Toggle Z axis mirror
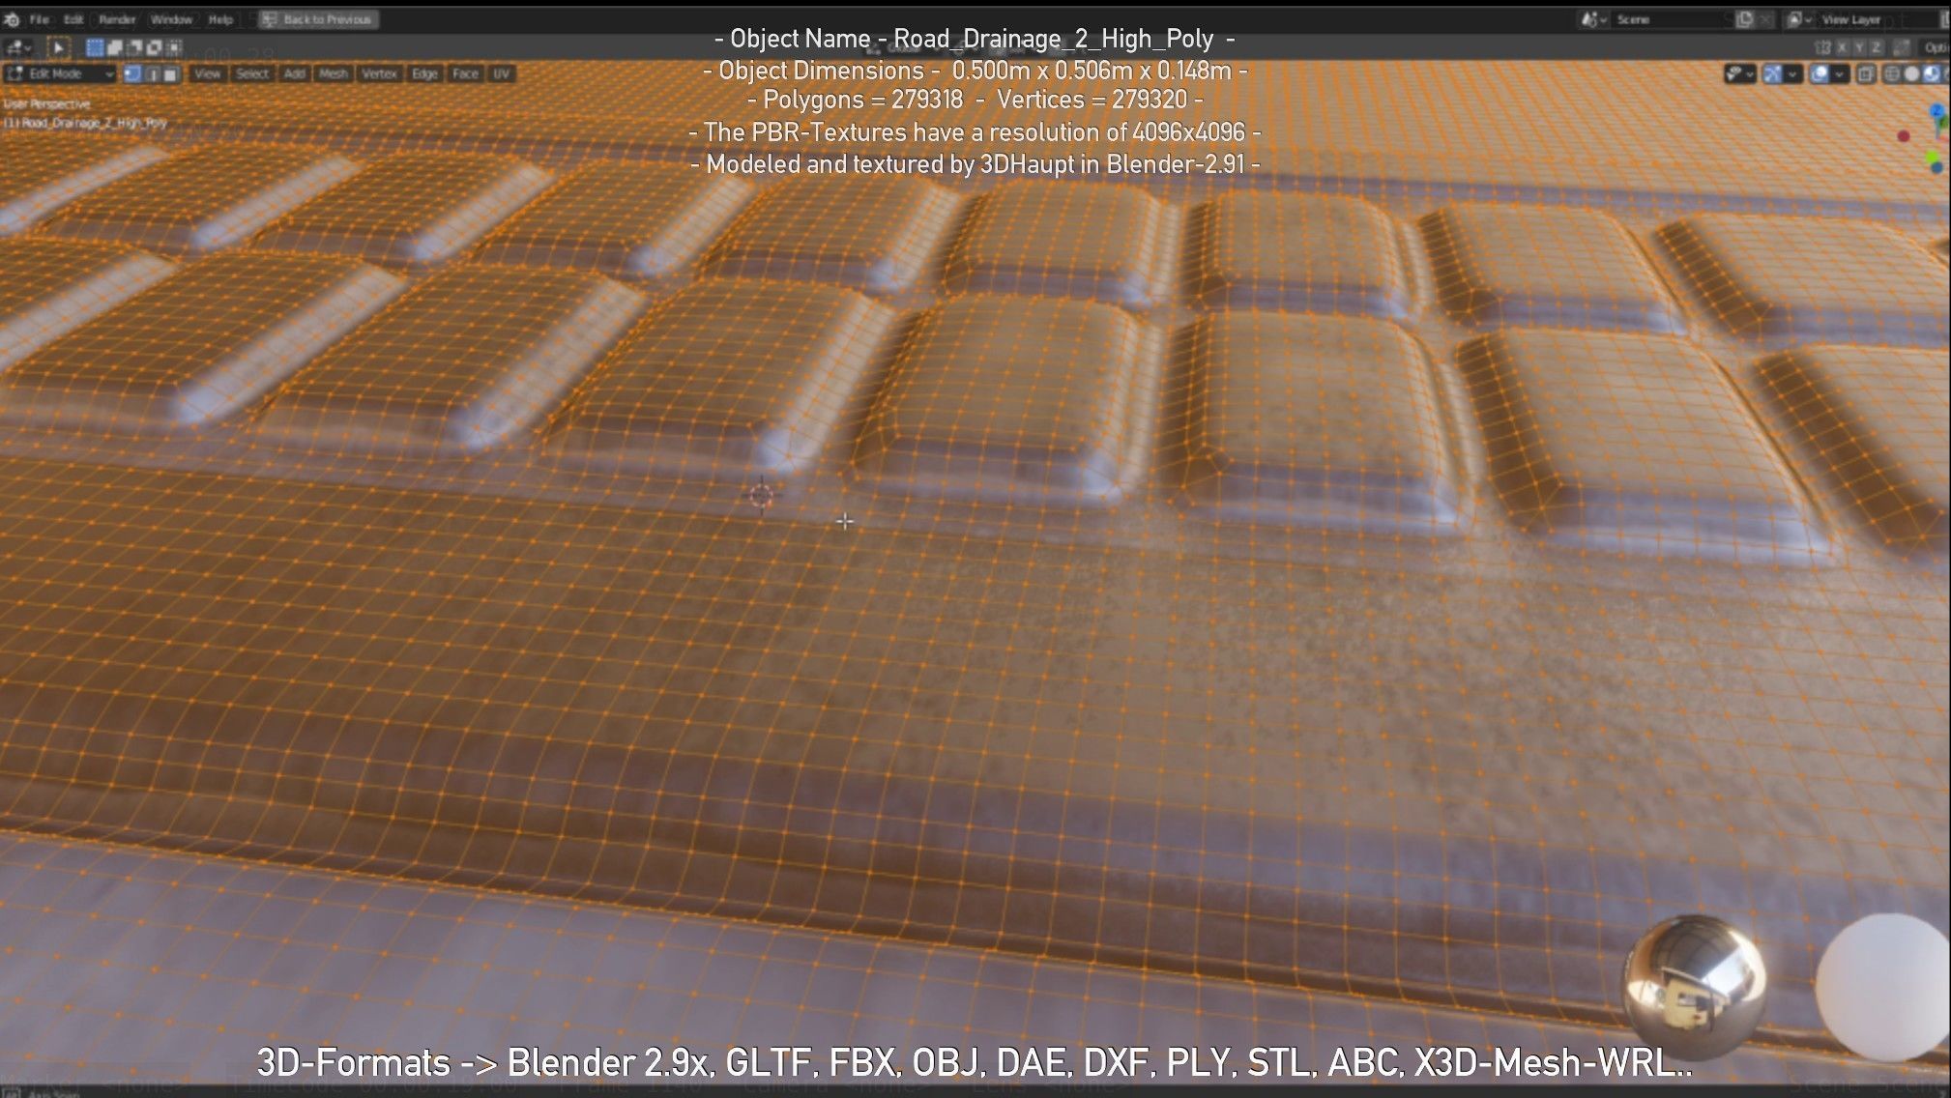 [1876, 47]
